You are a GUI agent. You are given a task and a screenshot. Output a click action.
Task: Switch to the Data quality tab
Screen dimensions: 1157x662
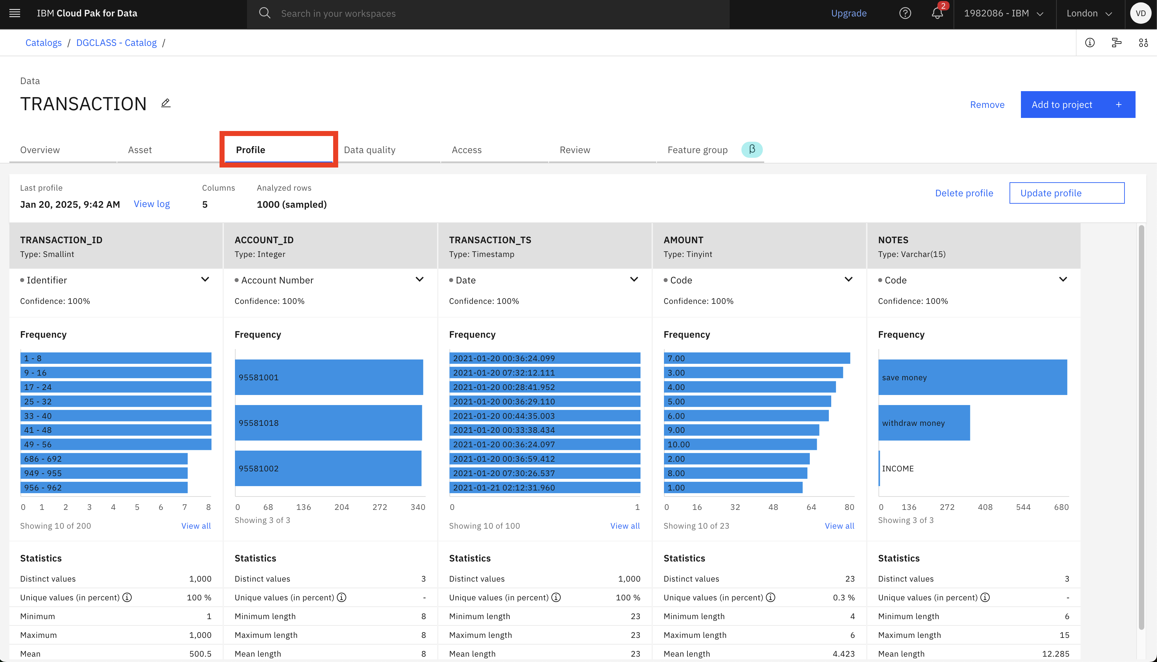tap(370, 149)
